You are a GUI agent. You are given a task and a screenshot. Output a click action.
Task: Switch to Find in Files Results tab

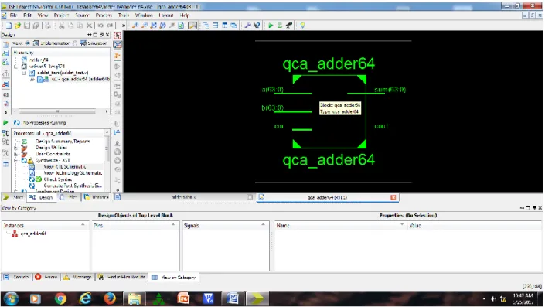point(122,277)
